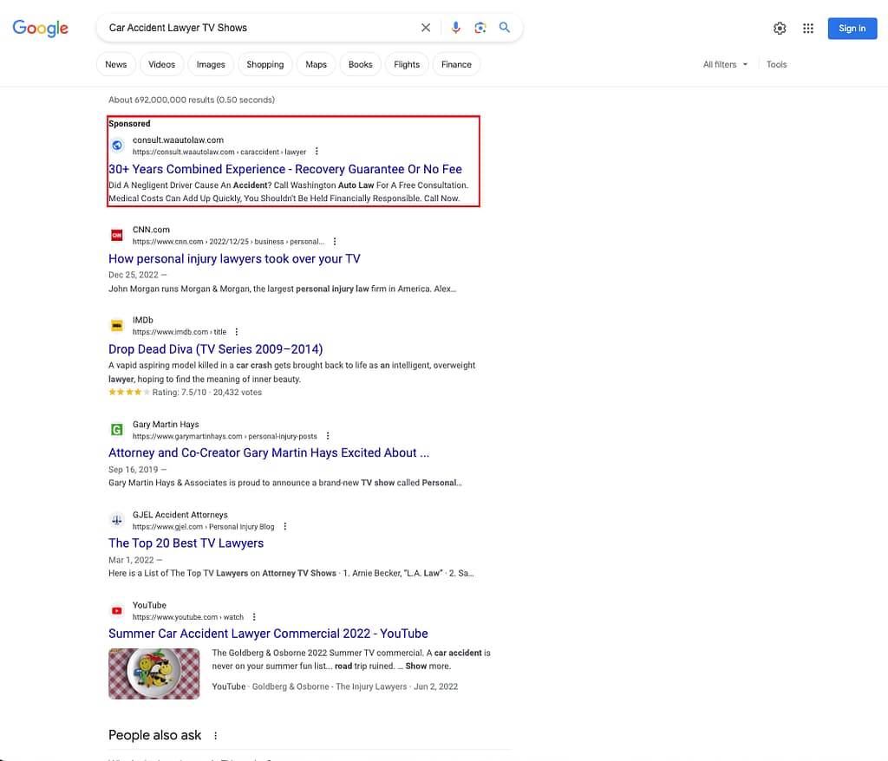888x761 pixels.
Task: Open Summer Car Accident Lawyer Commercial 2022 link
Action: point(268,634)
